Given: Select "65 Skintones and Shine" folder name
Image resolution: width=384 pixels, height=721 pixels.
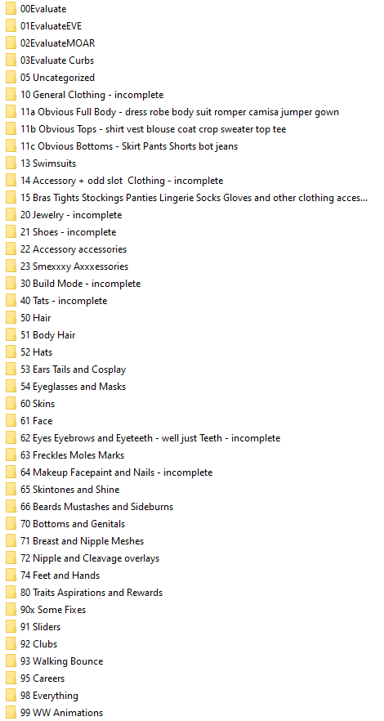Looking at the screenshot, I should (69, 489).
